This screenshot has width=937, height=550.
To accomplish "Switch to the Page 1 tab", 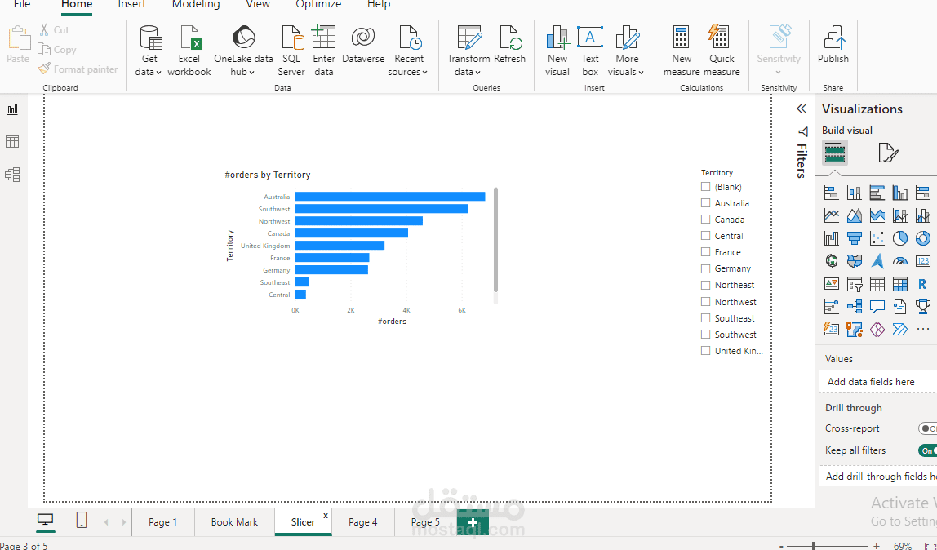I will click(x=162, y=522).
